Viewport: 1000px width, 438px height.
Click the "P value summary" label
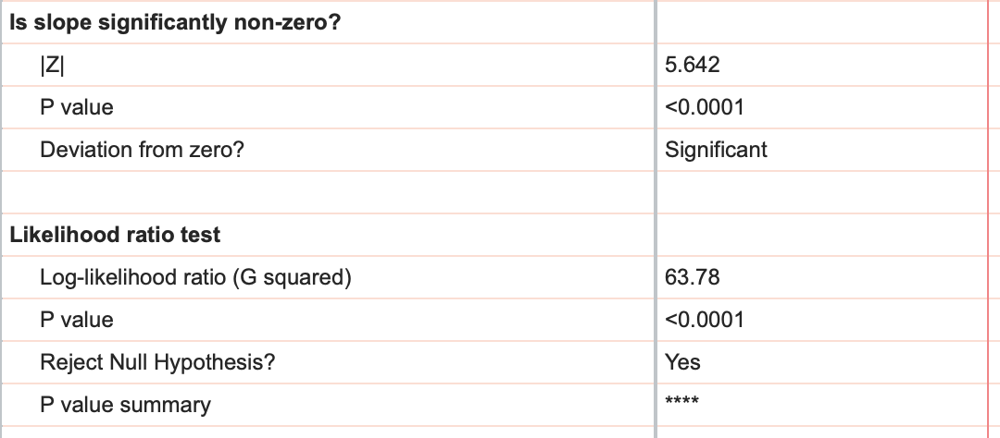125,405
